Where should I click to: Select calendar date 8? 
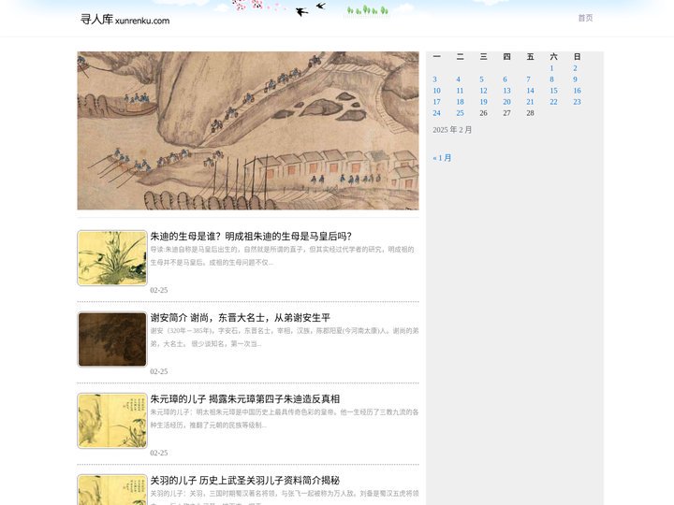[x=551, y=79]
